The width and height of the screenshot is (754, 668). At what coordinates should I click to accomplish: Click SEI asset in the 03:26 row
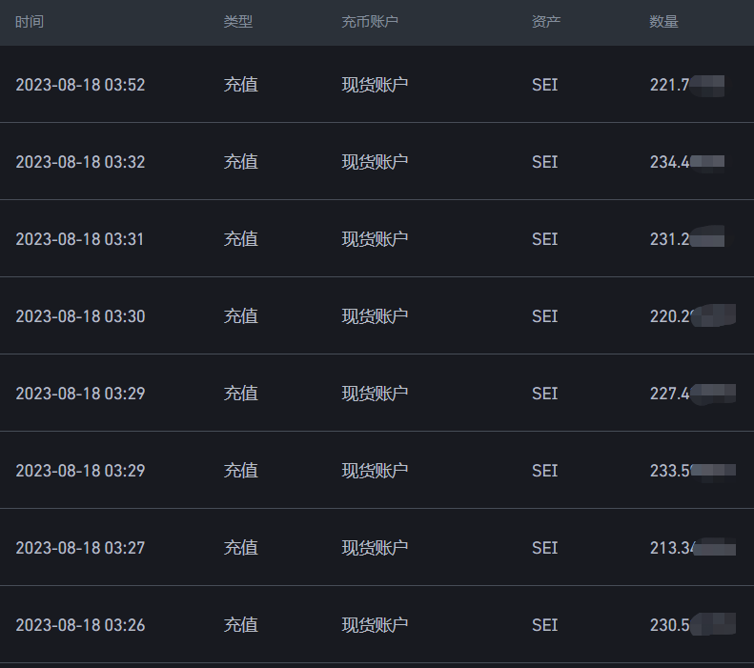tap(545, 625)
